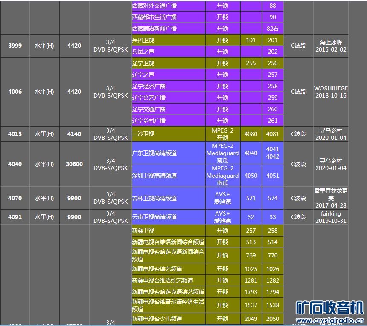
Task: Click updater 雾里看花花更美 2017-04-28
Action: click(331, 198)
